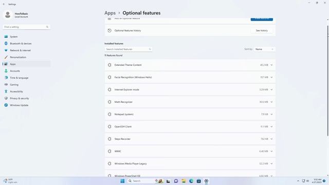Open the weather widget on taskbar
The width and height of the screenshot is (329, 185).
[10, 181]
